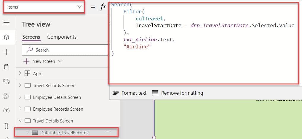The image size is (302, 139).
Task: Open the New screen dropdown arrow
Action: [x=60, y=61]
